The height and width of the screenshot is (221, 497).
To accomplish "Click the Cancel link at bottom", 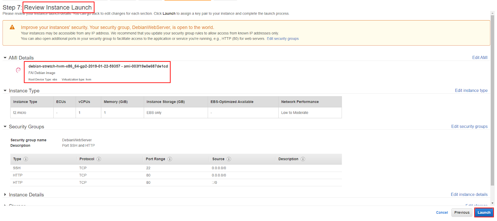I will [x=442, y=213].
